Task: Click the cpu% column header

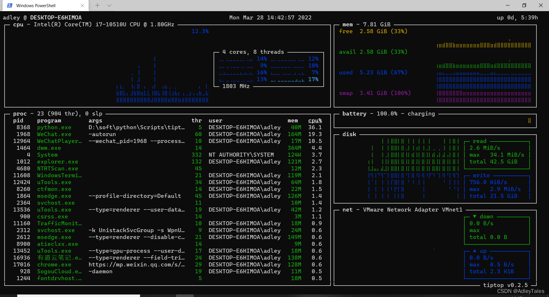Action: pyautogui.click(x=315, y=121)
